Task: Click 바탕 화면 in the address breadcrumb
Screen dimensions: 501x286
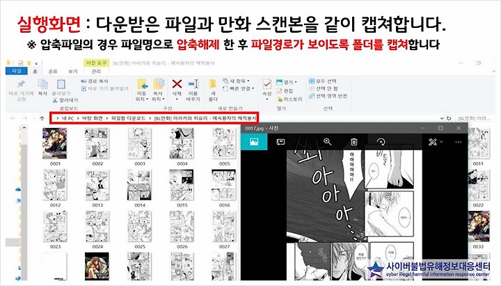Action: (93, 118)
